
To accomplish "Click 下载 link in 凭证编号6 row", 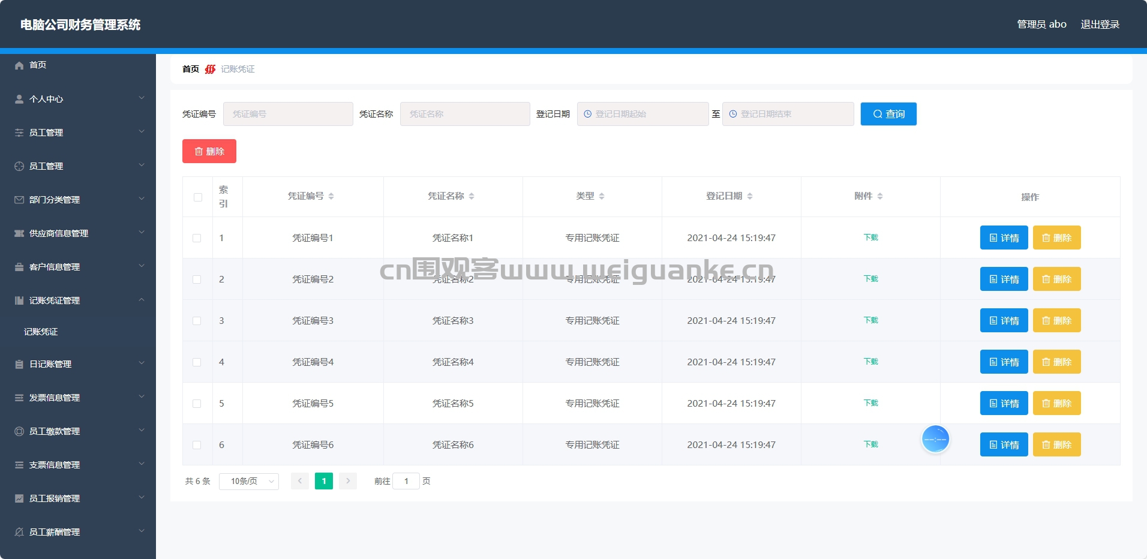I will click(871, 444).
